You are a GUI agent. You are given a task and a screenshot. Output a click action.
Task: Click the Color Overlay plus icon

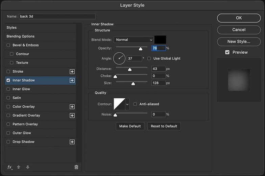coord(72,107)
